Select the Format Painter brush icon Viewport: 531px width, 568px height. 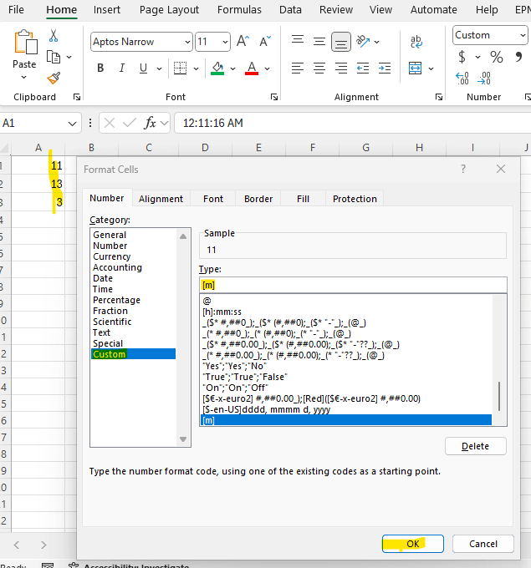(54, 78)
